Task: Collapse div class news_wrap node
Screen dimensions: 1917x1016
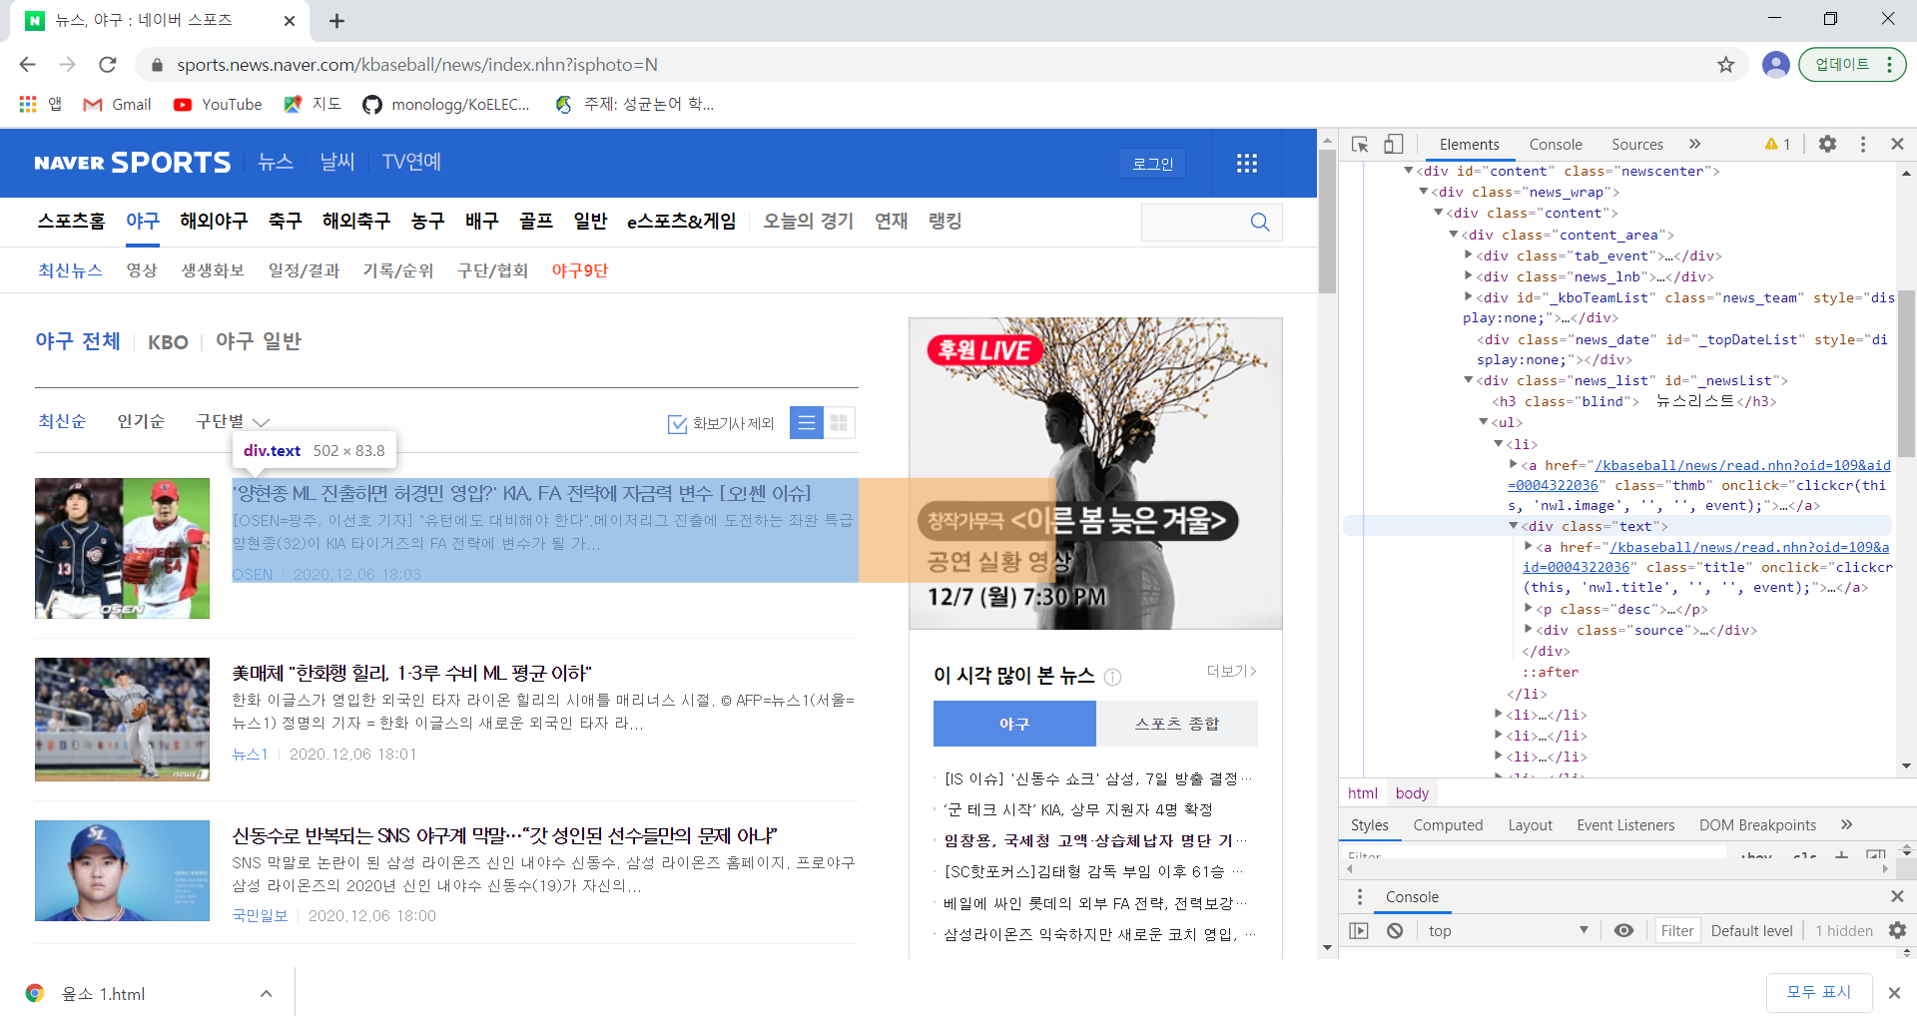Action: tap(1424, 192)
